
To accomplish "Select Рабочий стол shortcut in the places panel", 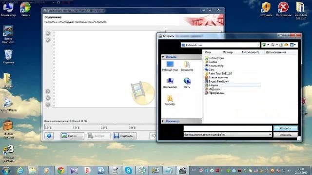I will pos(170,66).
